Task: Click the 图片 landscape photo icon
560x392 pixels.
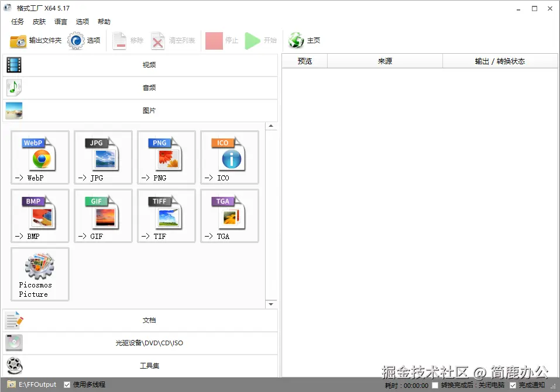Action: click(14, 110)
